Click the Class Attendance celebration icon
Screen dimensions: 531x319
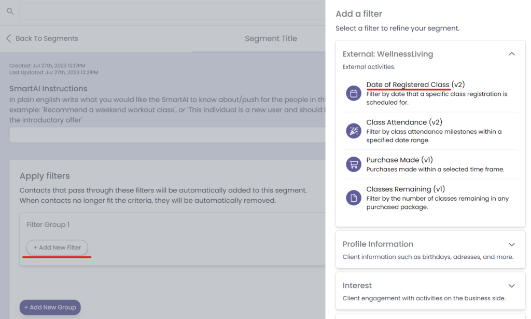[x=354, y=131]
